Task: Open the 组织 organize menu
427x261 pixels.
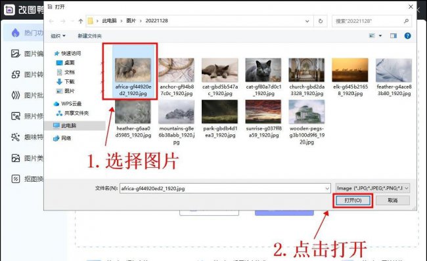Action: tap(58, 36)
